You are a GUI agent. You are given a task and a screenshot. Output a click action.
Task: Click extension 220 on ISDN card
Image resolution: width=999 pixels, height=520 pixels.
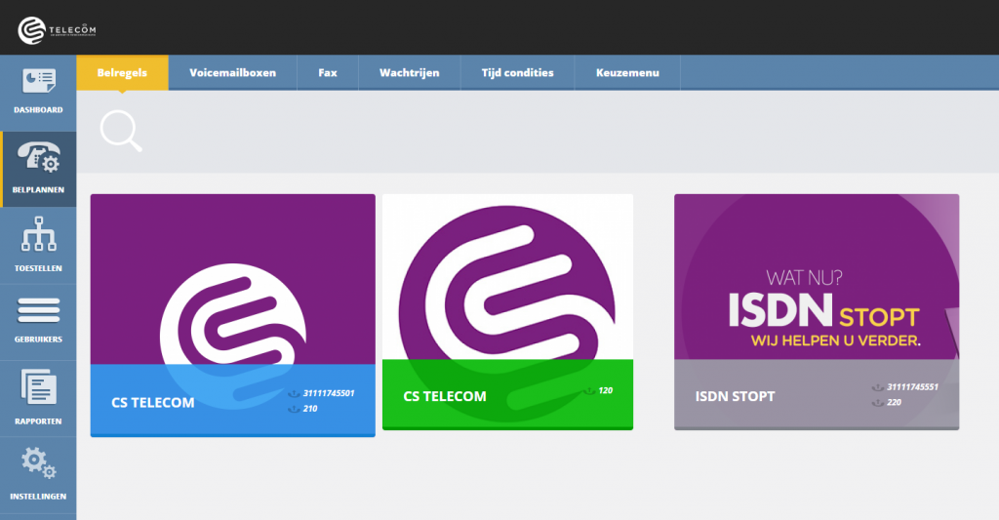(x=894, y=402)
